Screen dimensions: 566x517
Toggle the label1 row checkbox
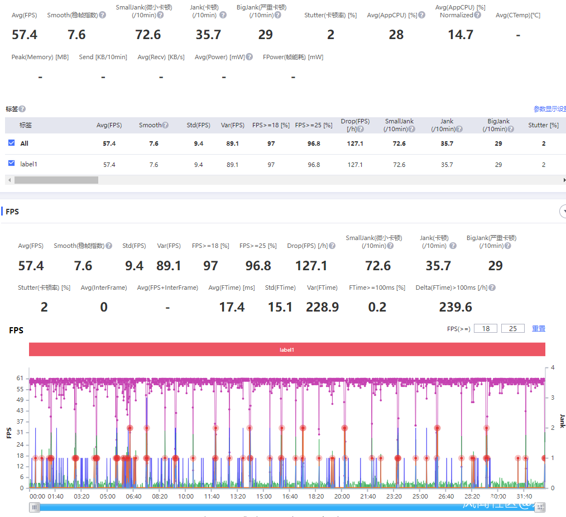click(12, 164)
